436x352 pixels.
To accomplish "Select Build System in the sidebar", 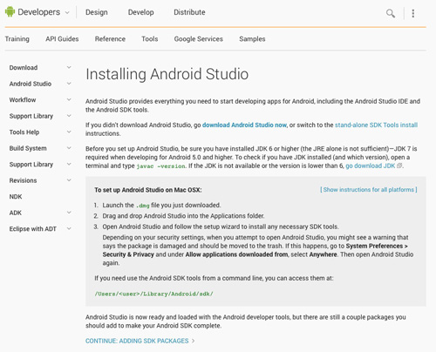I will pos(28,148).
